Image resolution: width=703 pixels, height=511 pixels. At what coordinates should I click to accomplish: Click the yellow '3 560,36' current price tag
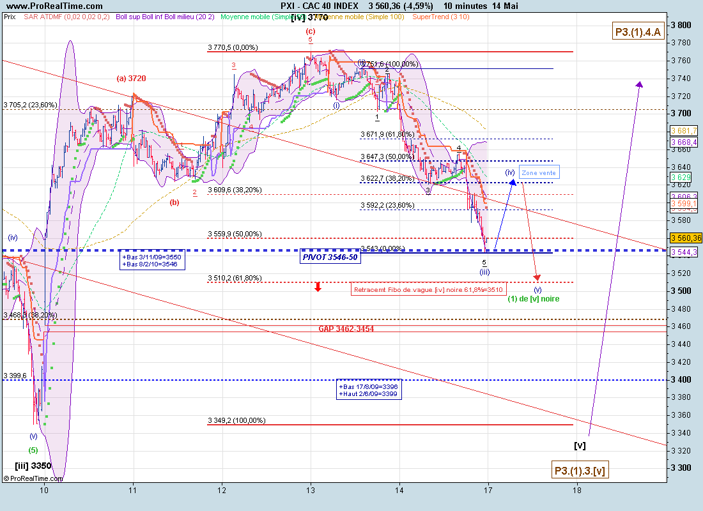click(686, 238)
